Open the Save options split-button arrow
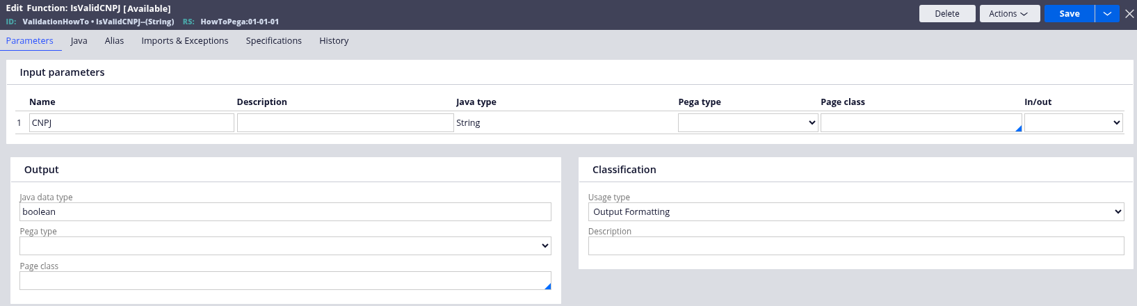The height and width of the screenshot is (306, 1137). (1107, 14)
